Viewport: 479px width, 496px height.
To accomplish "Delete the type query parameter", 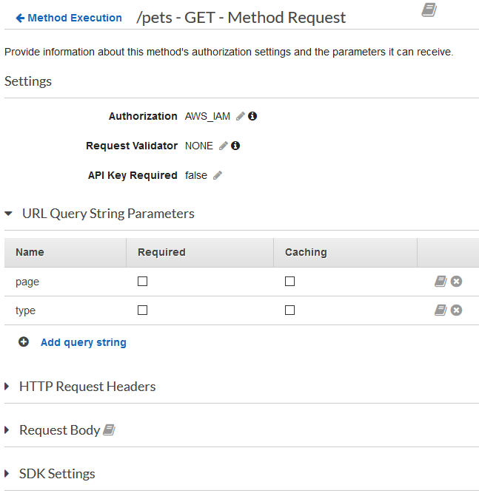I will [457, 310].
